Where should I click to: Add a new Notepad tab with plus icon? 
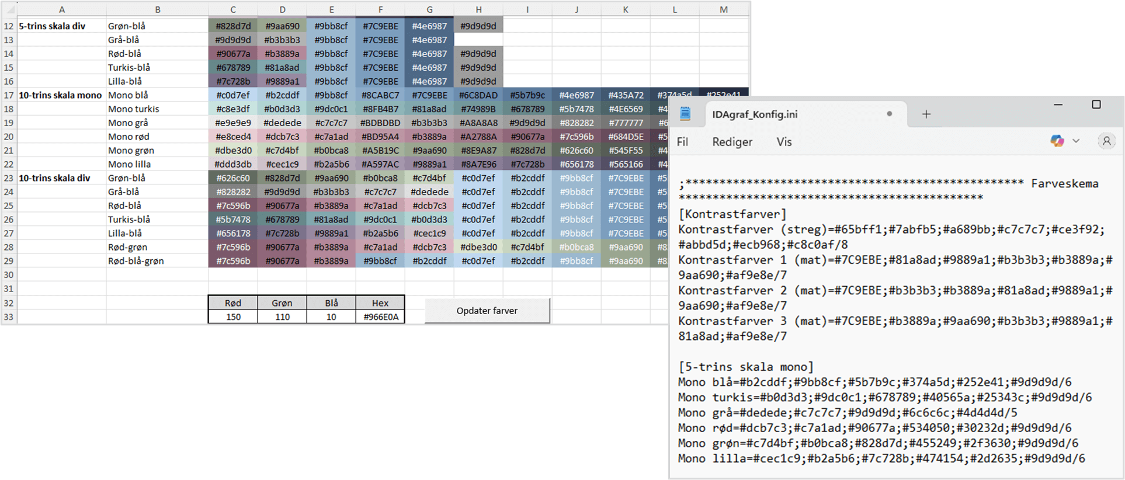coord(926,114)
